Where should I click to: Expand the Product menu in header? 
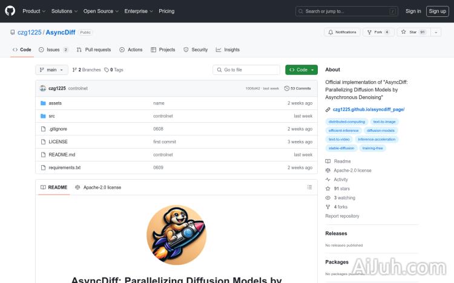(33, 11)
